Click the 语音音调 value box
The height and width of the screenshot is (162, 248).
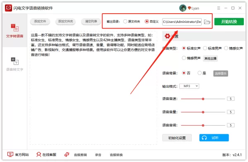[231, 126]
